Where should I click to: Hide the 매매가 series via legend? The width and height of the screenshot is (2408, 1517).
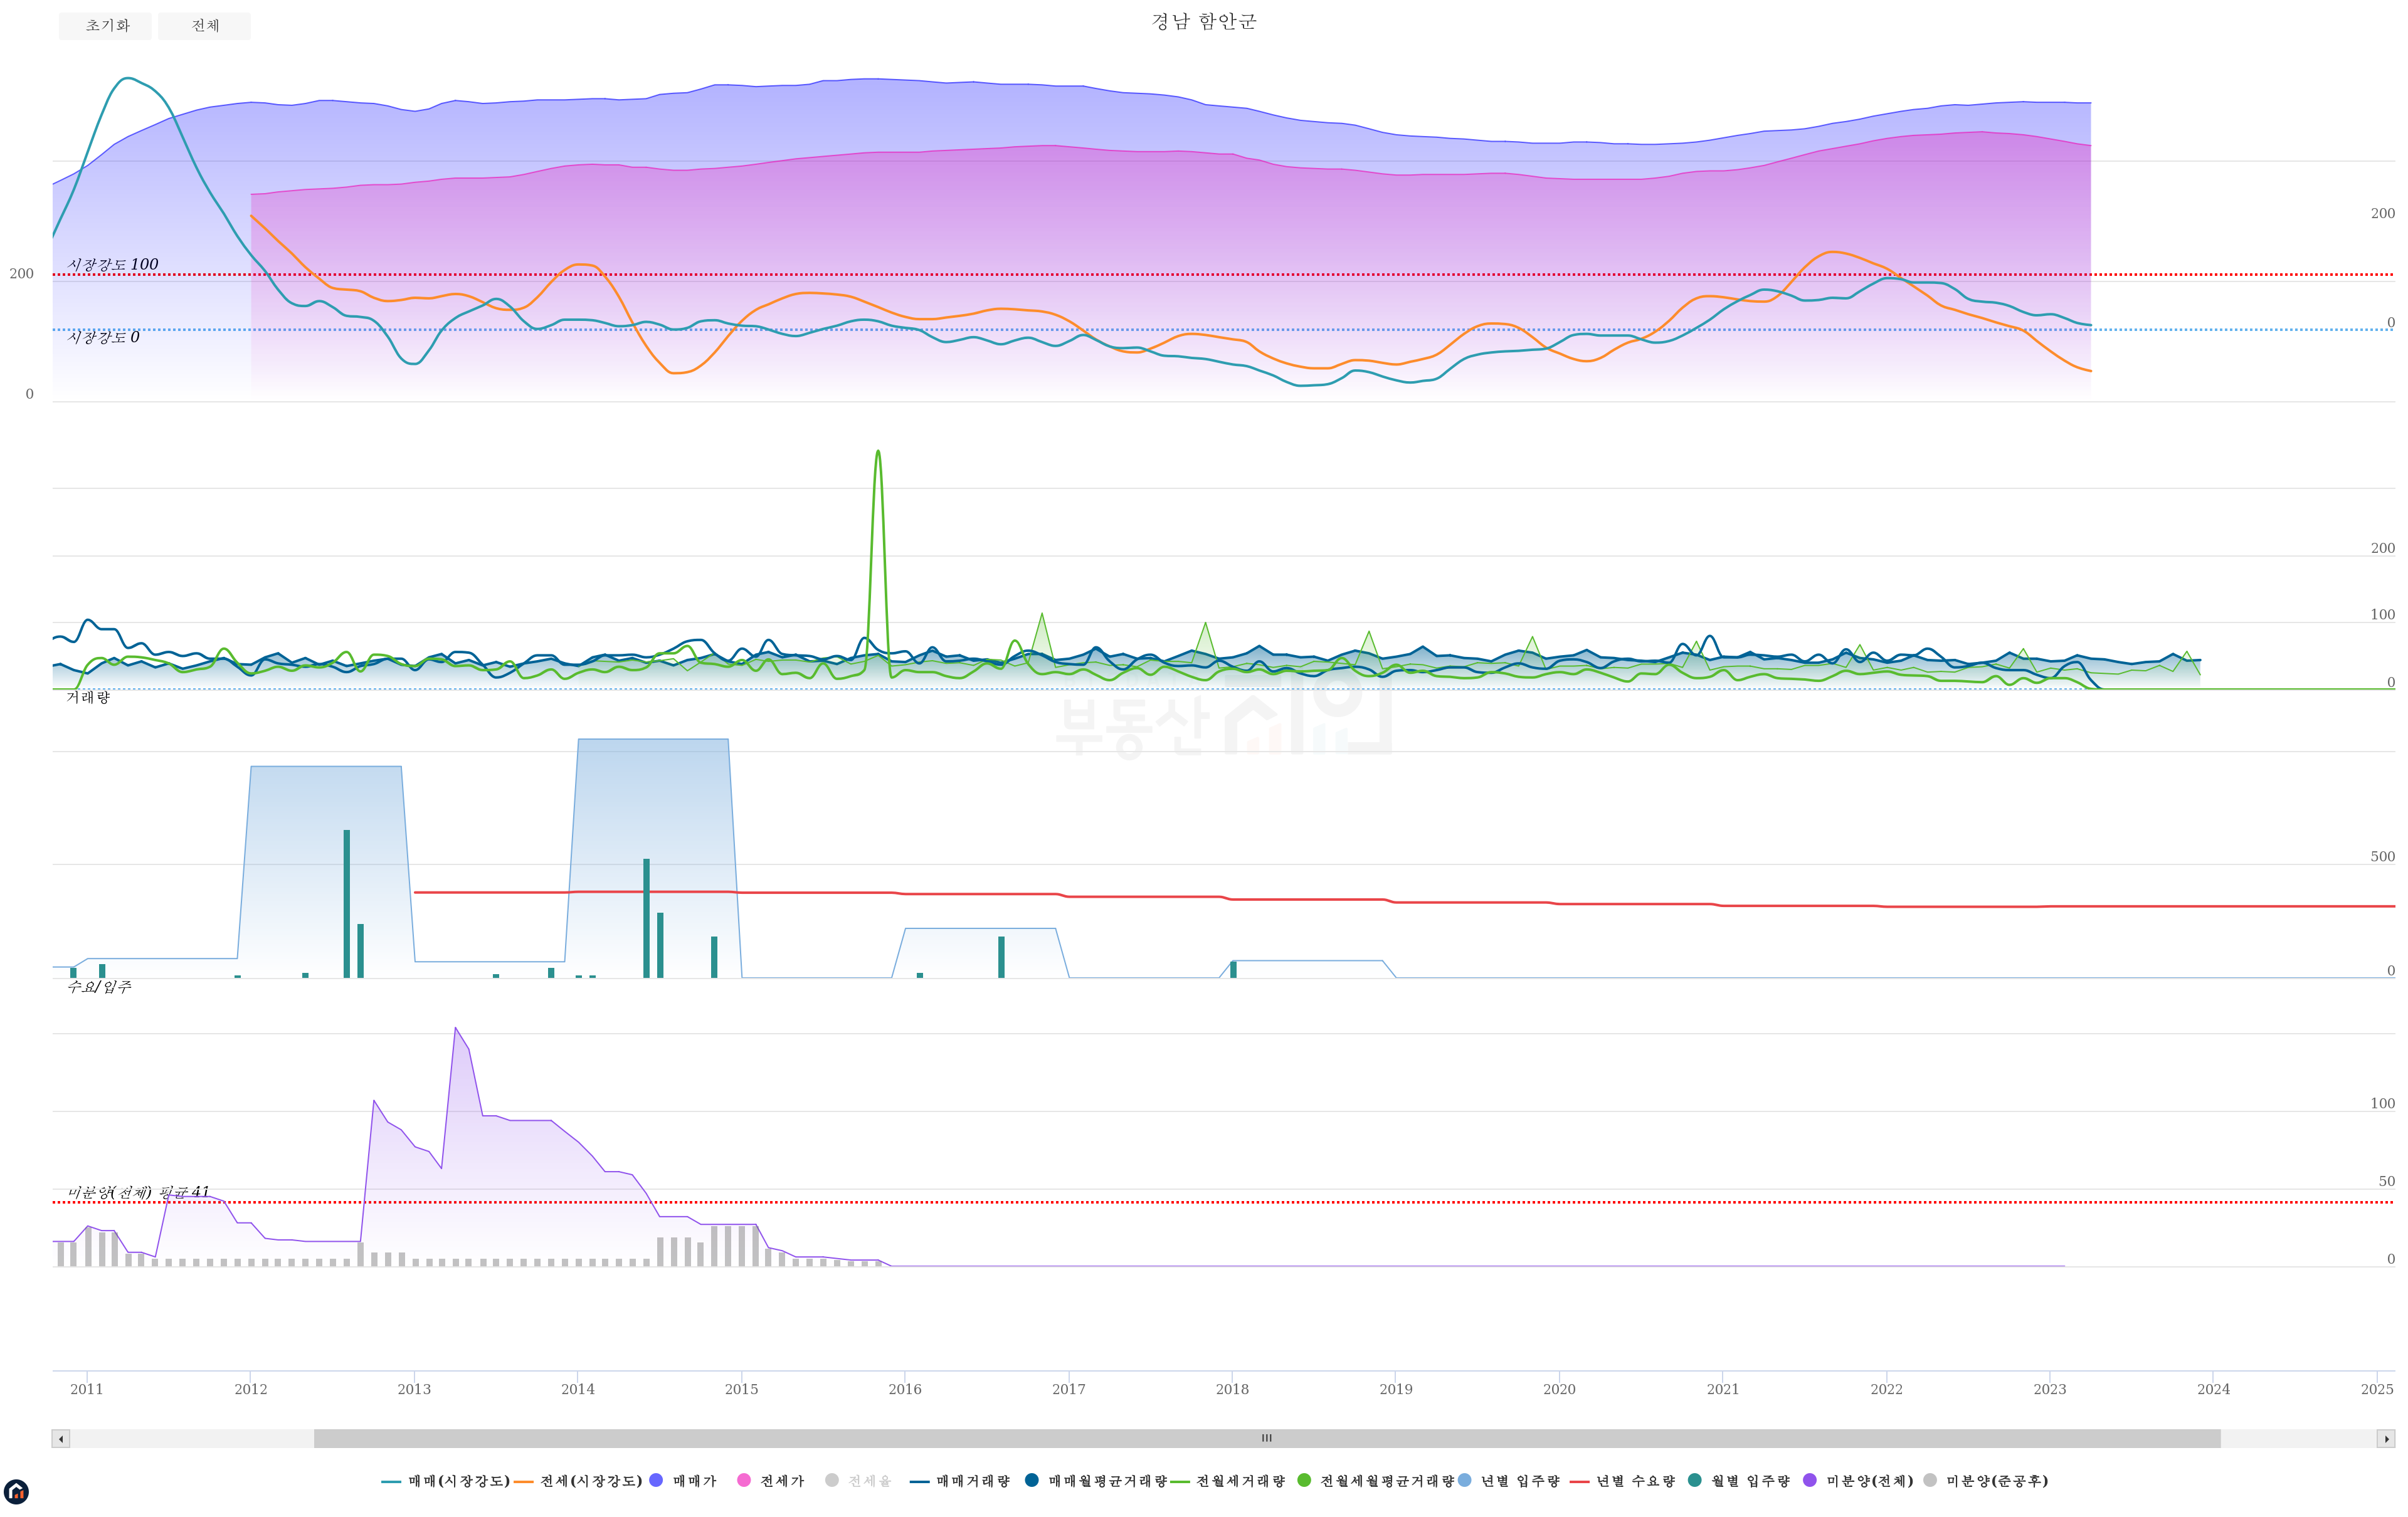coord(694,1481)
